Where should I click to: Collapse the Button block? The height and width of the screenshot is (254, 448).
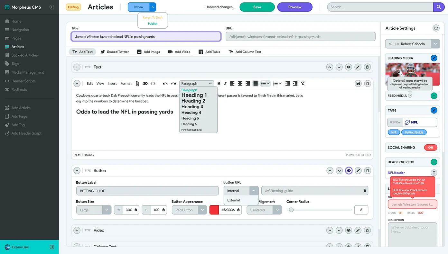pyautogui.click(x=77, y=171)
